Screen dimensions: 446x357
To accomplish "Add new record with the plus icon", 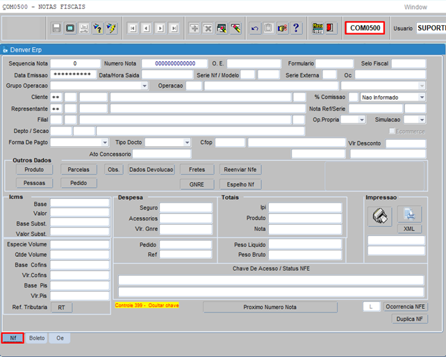I will (195, 29).
